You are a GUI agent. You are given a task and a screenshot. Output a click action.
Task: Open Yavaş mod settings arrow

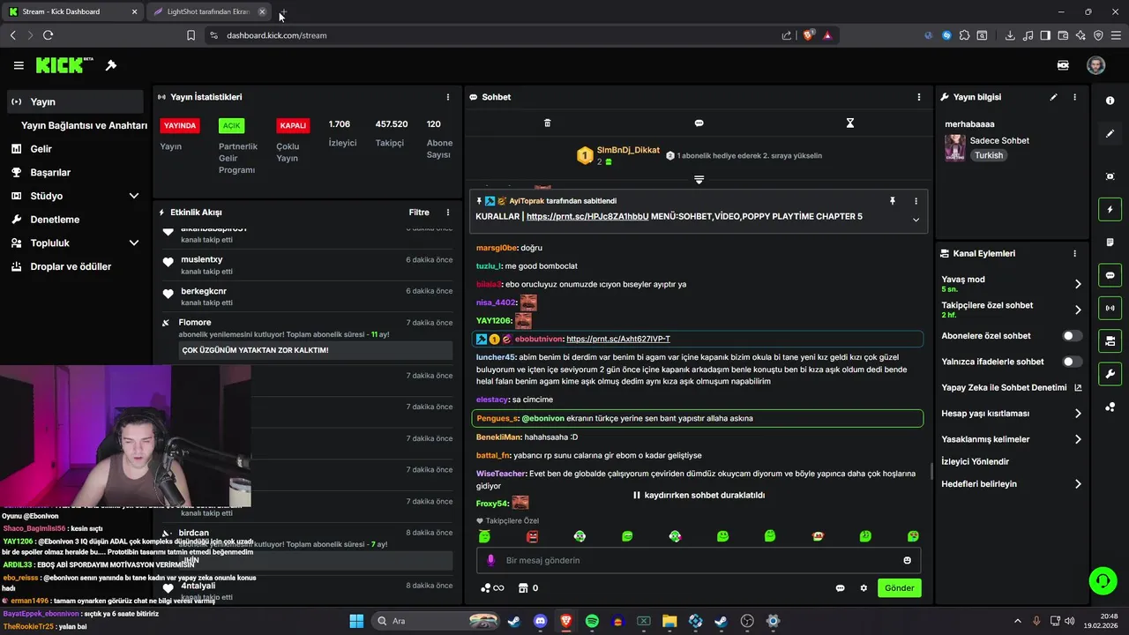coord(1078,284)
